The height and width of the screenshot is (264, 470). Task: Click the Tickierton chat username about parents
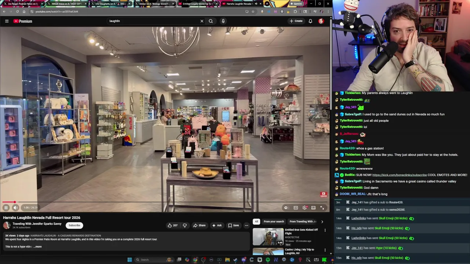tap(353, 93)
